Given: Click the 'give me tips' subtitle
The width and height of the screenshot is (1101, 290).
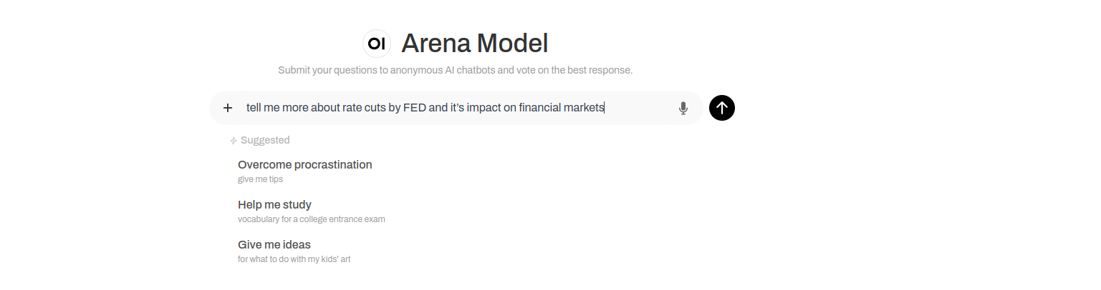Looking at the screenshot, I should click(260, 179).
